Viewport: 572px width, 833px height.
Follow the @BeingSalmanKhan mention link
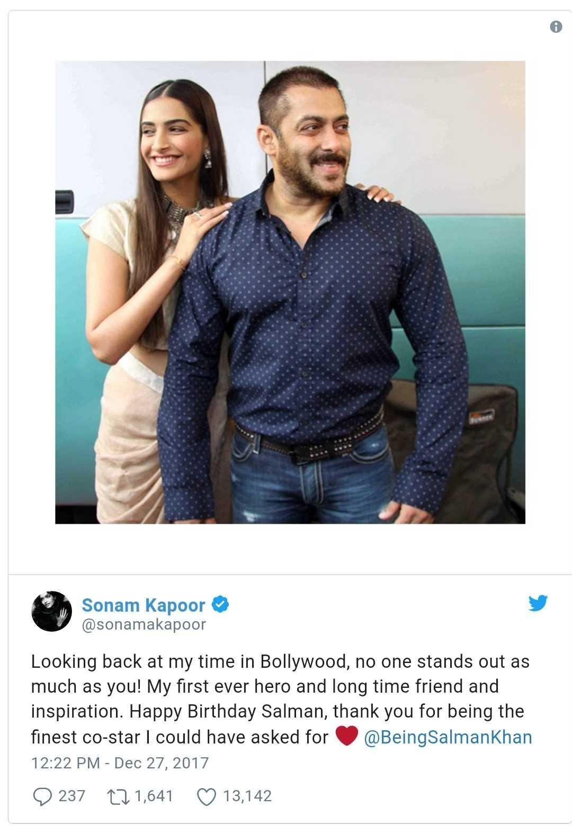[x=448, y=737]
